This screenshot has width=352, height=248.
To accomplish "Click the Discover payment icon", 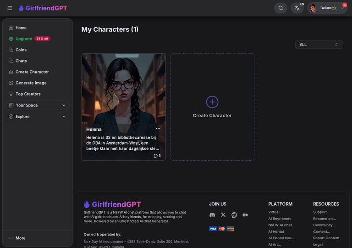I will point(231,229).
